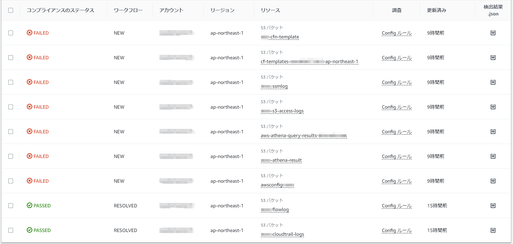Viewport: 513px width, 244px height.
Task: Click ap-northeast-1 region in athena-result row
Action: [227, 156]
